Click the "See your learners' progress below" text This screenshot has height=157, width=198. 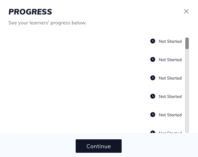(x=47, y=23)
